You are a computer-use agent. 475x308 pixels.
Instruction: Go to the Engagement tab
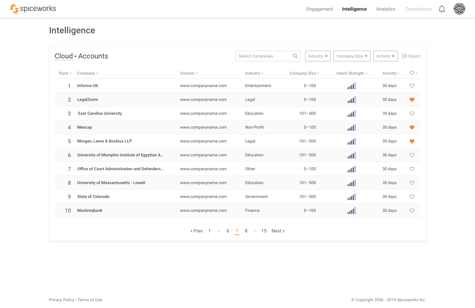(x=319, y=9)
